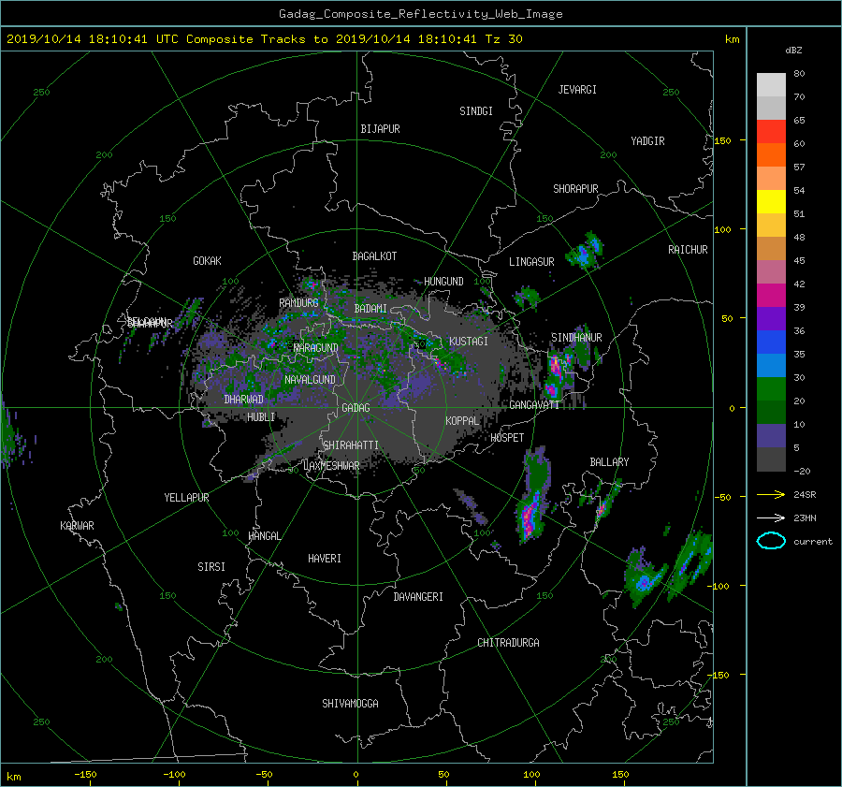Select the yellow 54-51 dBZ swatch

point(771,201)
